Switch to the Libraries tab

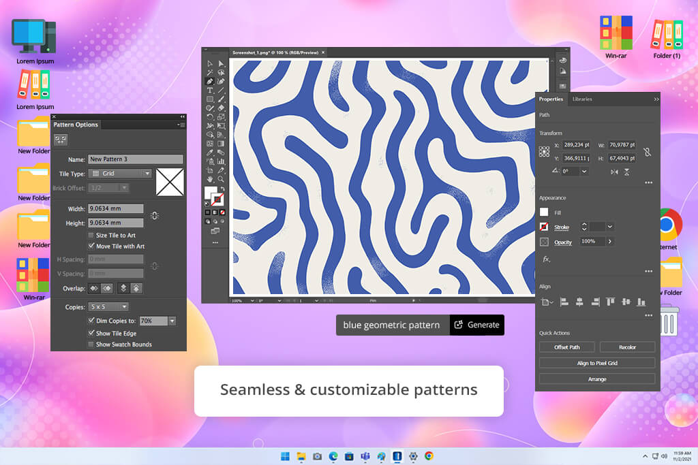(x=582, y=99)
